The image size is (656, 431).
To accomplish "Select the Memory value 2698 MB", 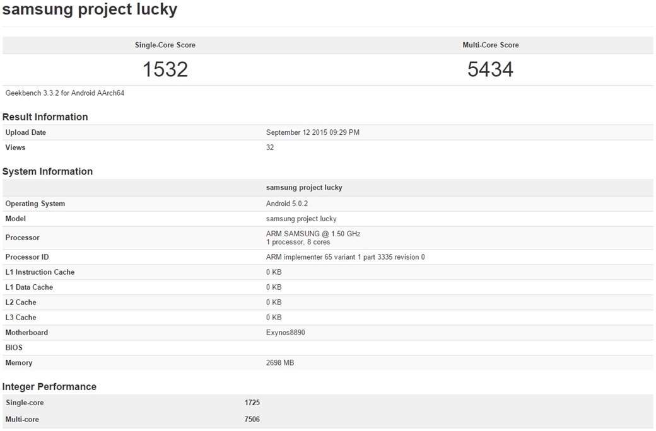I will coord(280,363).
